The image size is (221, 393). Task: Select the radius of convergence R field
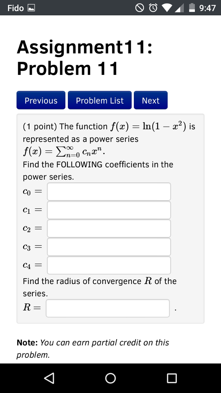point(107,307)
